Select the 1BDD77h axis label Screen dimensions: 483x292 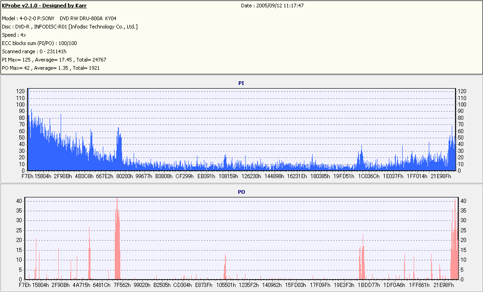(x=369, y=285)
